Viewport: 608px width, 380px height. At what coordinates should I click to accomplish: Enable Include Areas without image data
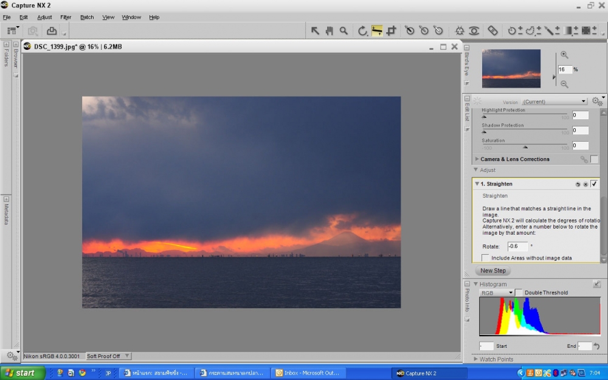pos(485,257)
